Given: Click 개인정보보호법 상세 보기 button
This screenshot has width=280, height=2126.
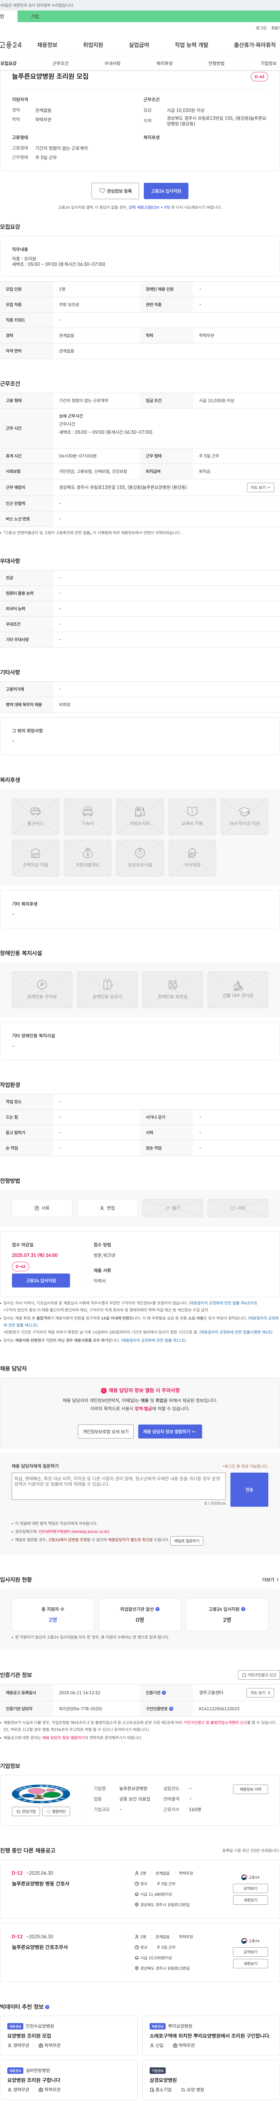Looking at the screenshot, I should point(105,1432).
